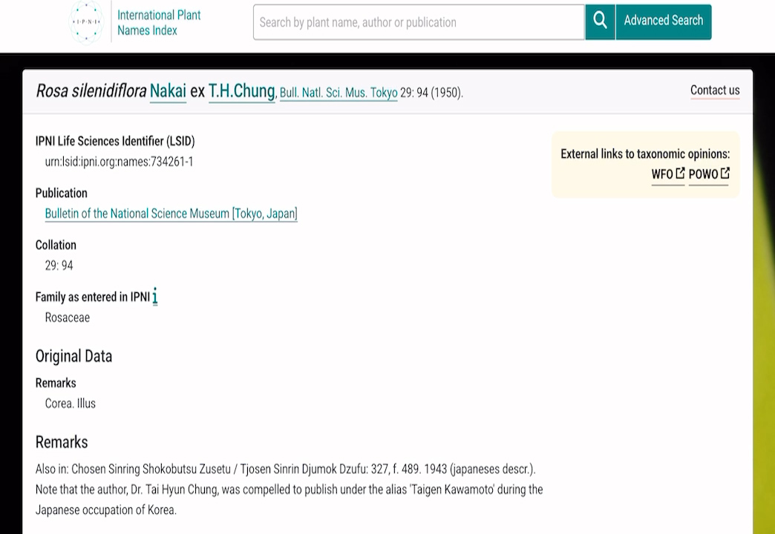Click the Contact us link
Image resolution: width=775 pixels, height=534 pixels.
tap(715, 90)
